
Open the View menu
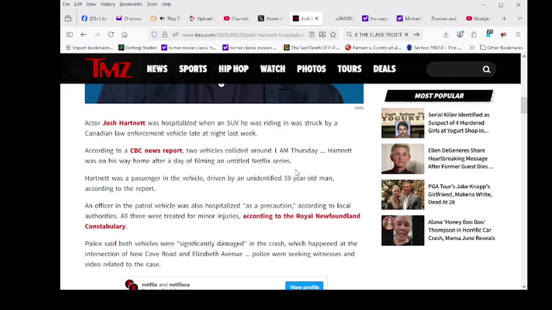(91, 4)
